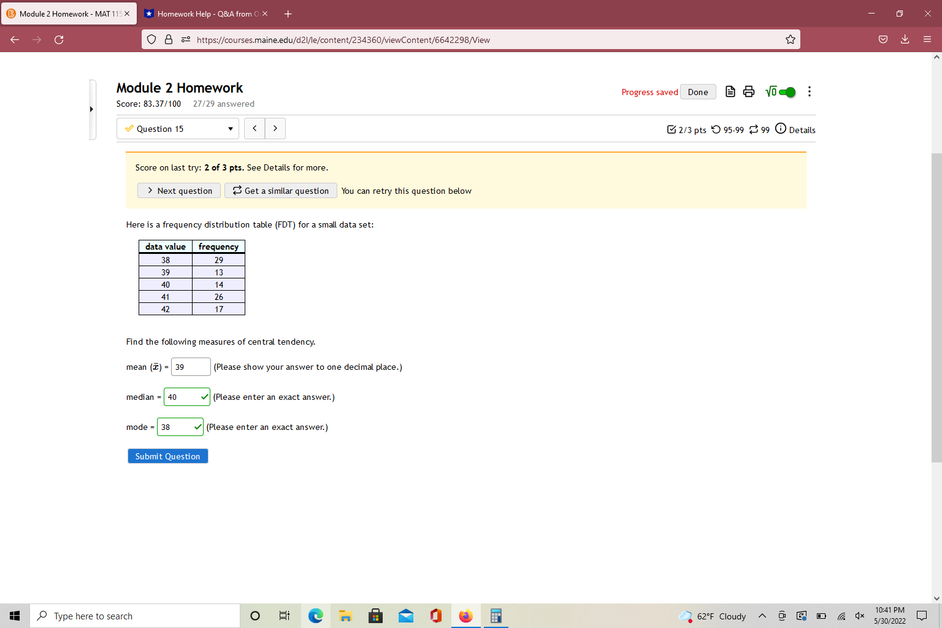The width and height of the screenshot is (942, 628).
Task: Open the notification center icon
Action: 922,616
